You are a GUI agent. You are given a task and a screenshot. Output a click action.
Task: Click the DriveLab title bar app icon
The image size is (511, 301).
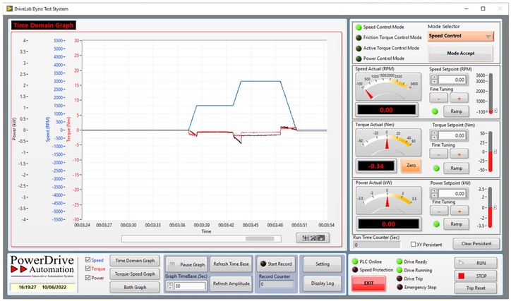pos(10,8)
